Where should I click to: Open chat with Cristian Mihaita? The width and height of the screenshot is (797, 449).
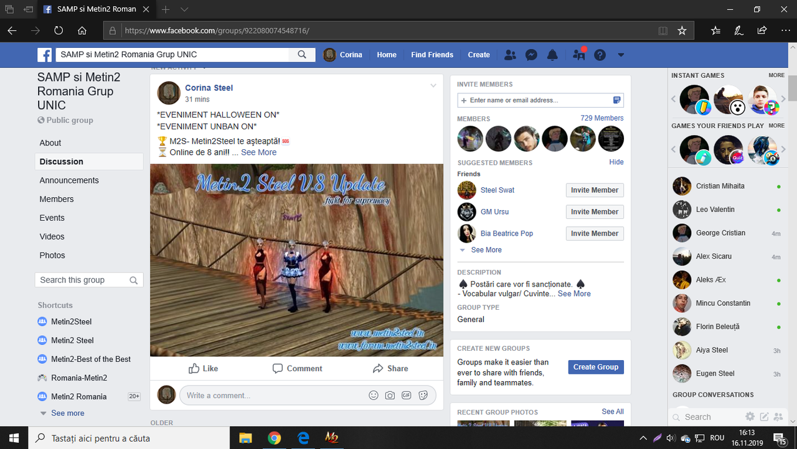click(727, 186)
